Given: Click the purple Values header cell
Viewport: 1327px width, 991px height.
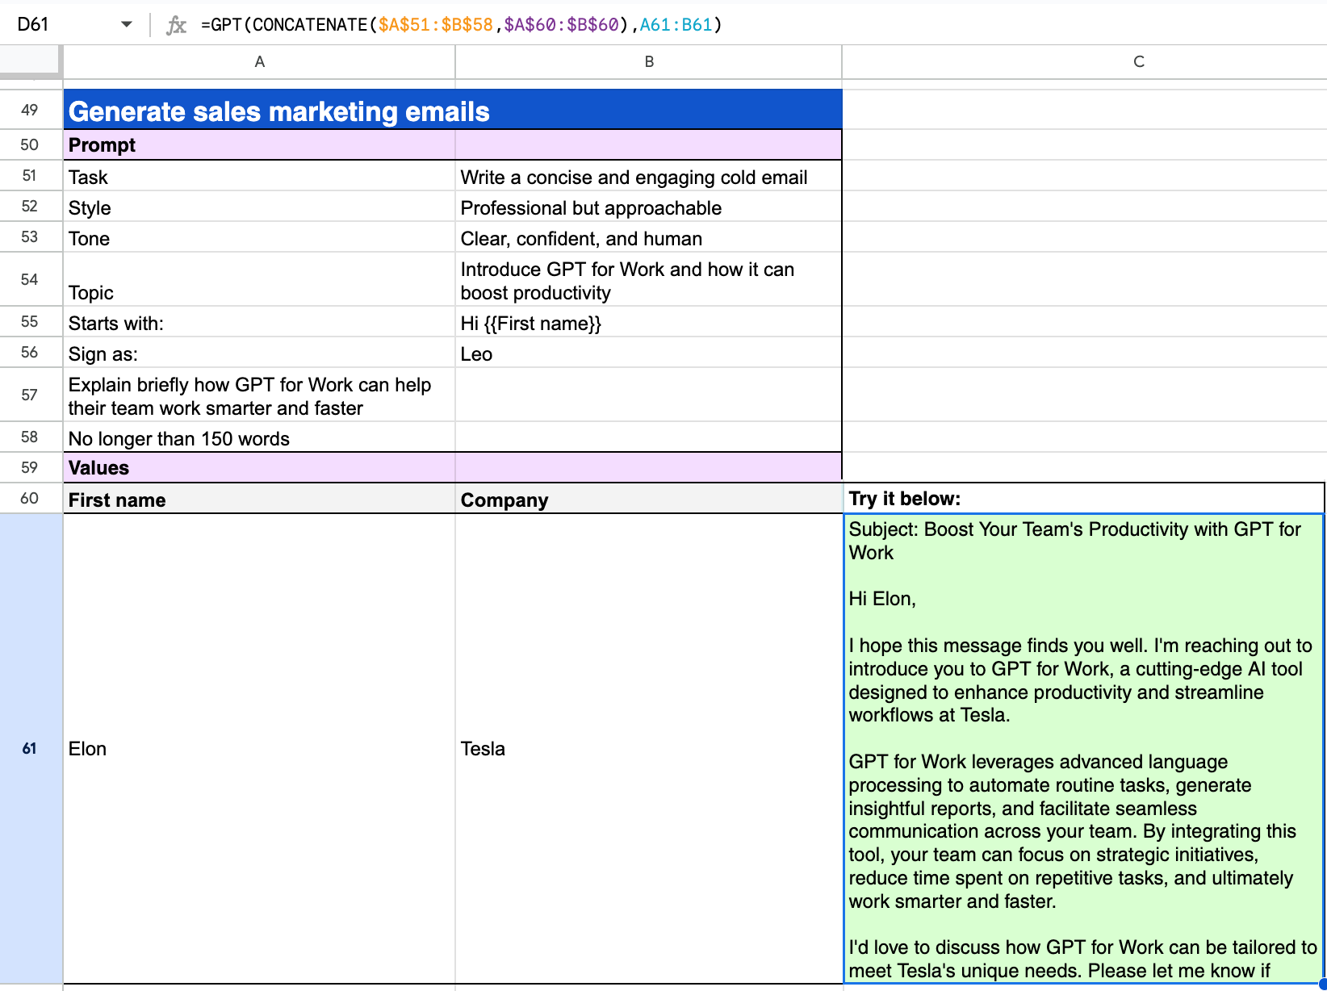Looking at the screenshot, I should coord(258,468).
